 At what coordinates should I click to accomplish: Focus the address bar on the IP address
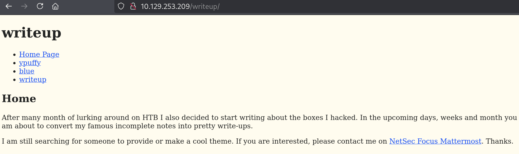(165, 6)
